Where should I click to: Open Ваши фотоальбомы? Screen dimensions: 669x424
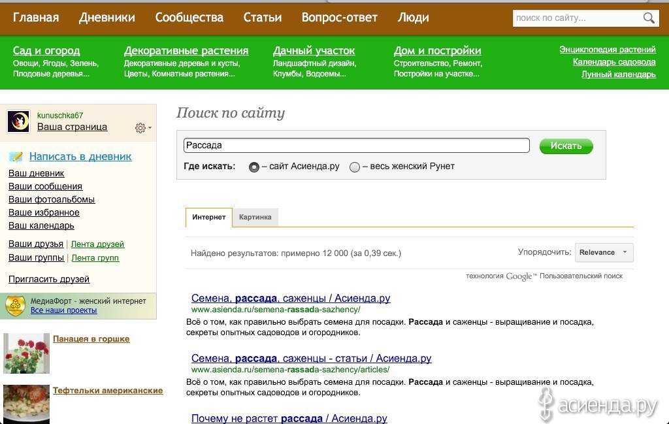(52, 199)
